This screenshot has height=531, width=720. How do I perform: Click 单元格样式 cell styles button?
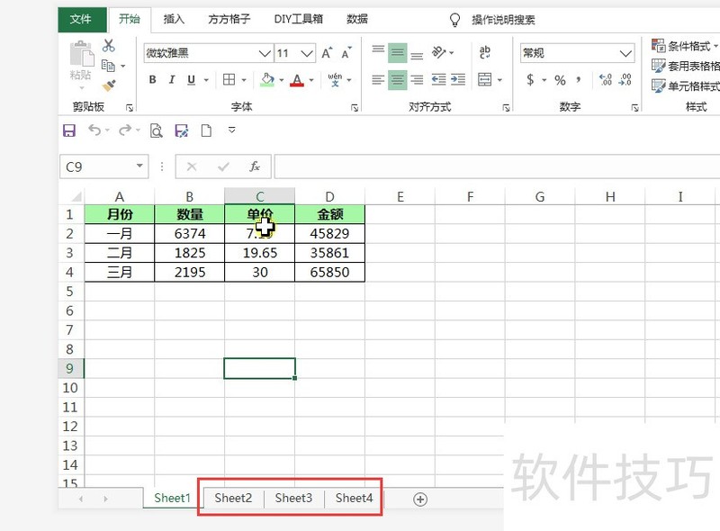[x=685, y=85]
